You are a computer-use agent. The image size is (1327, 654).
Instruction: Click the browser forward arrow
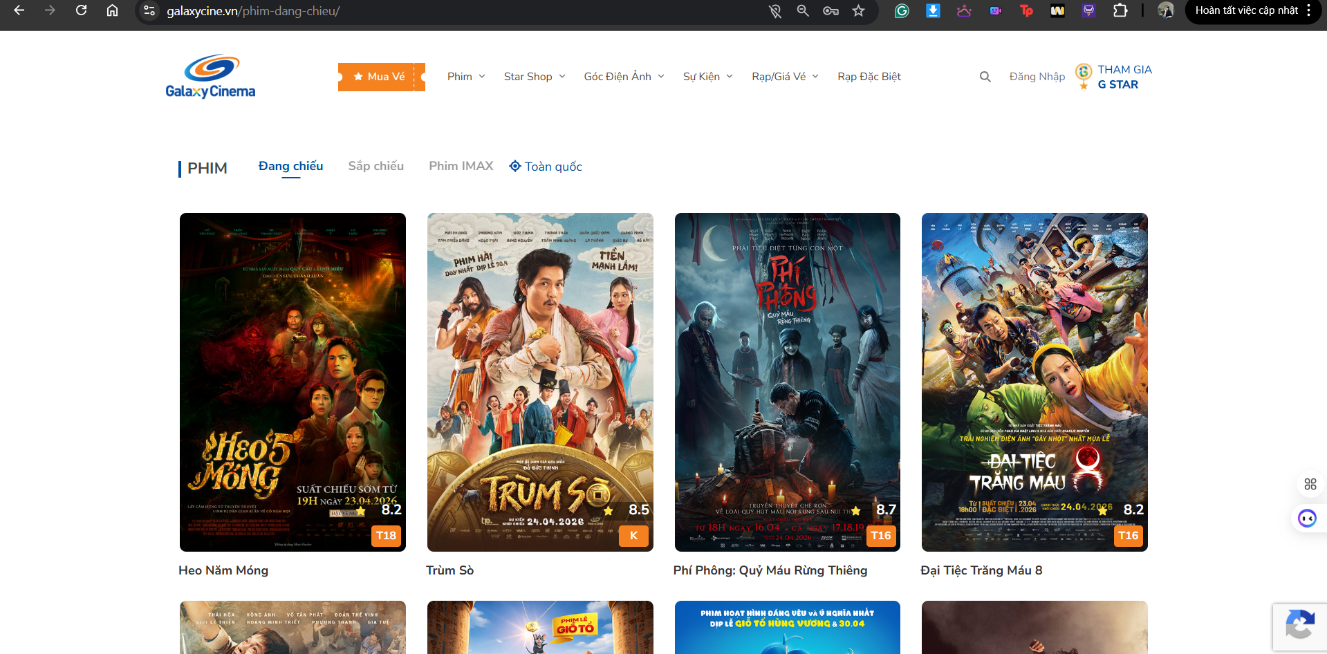[x=50, y=10]
